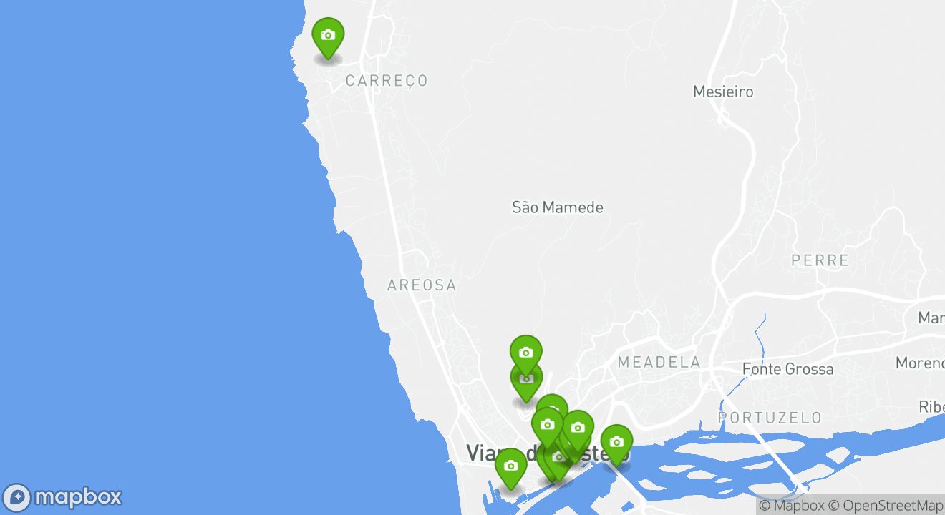Click the Mesieiro place label
The width and height of the screenshot is (945, 515).
click(x=723, y=92)
